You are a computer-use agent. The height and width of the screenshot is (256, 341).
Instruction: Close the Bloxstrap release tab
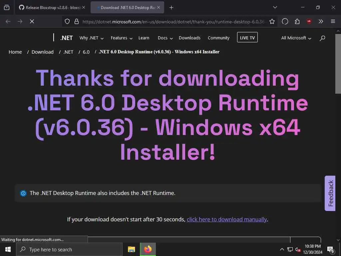pos(84,7)
